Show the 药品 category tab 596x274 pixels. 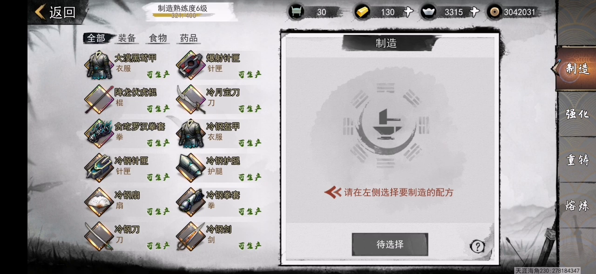click(189, 38)
